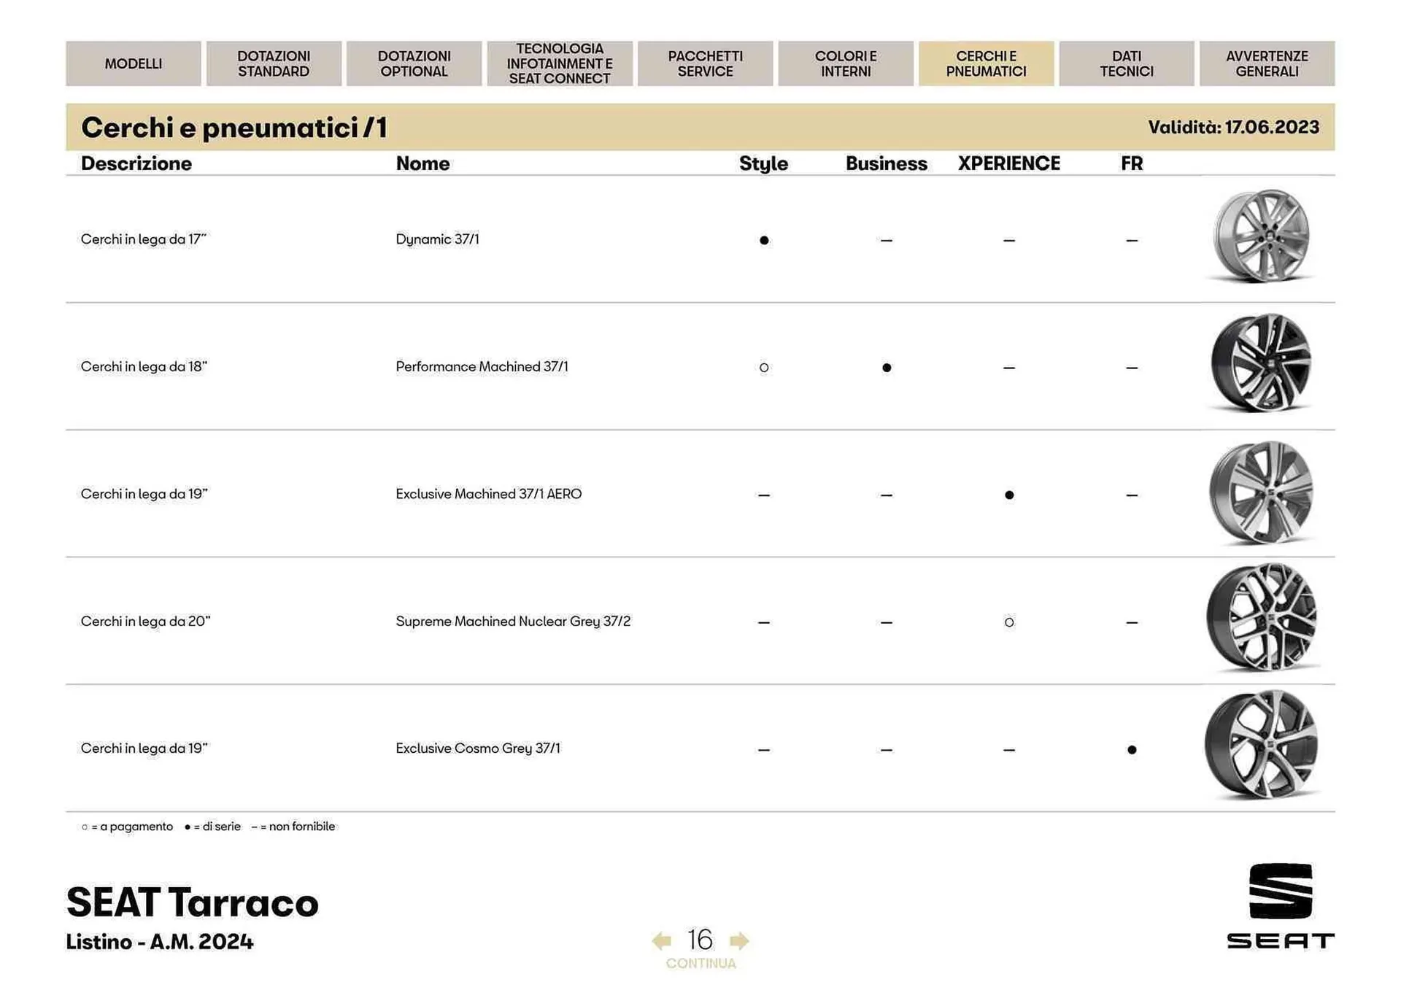Select the CERCHI E PNEUMATICI tab

tap(986, 63)
